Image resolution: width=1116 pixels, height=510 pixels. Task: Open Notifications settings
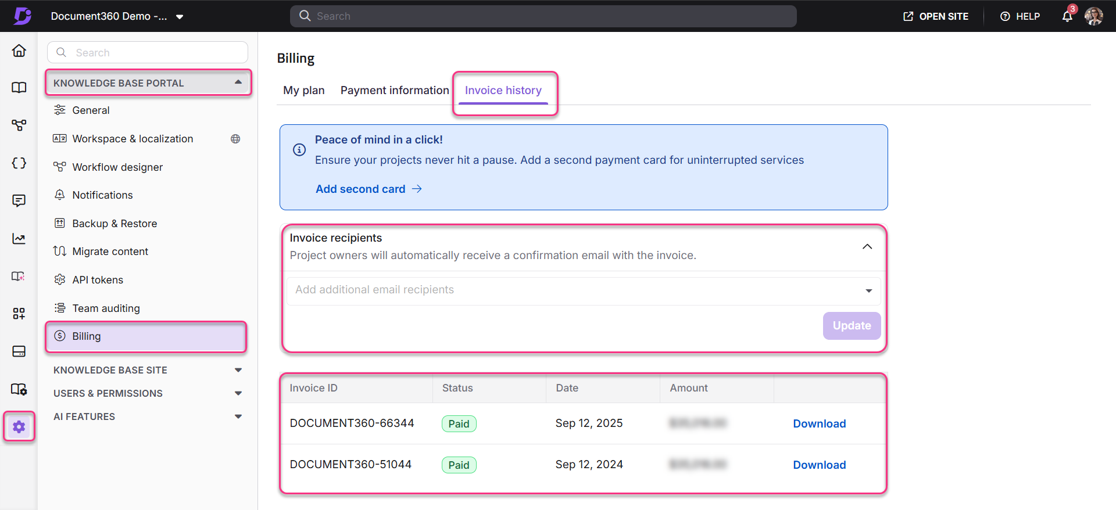(102, 195)
